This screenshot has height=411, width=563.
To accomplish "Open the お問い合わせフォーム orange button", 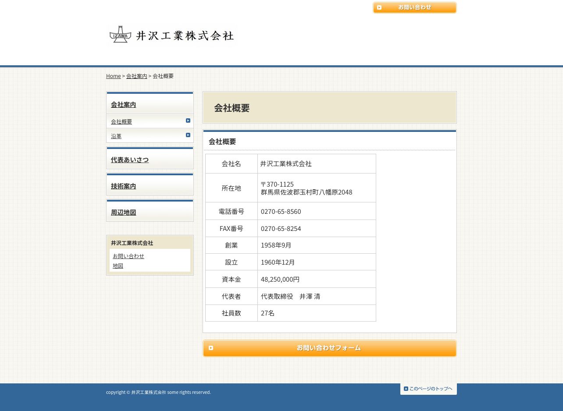I will (330, 348).
